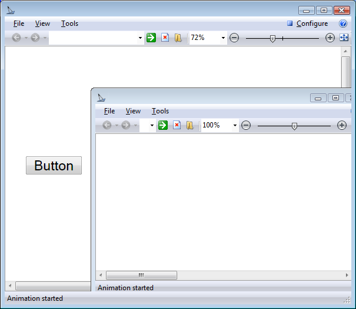
Task: Open the inner window's Tools menu
Action: click(160, 111)
